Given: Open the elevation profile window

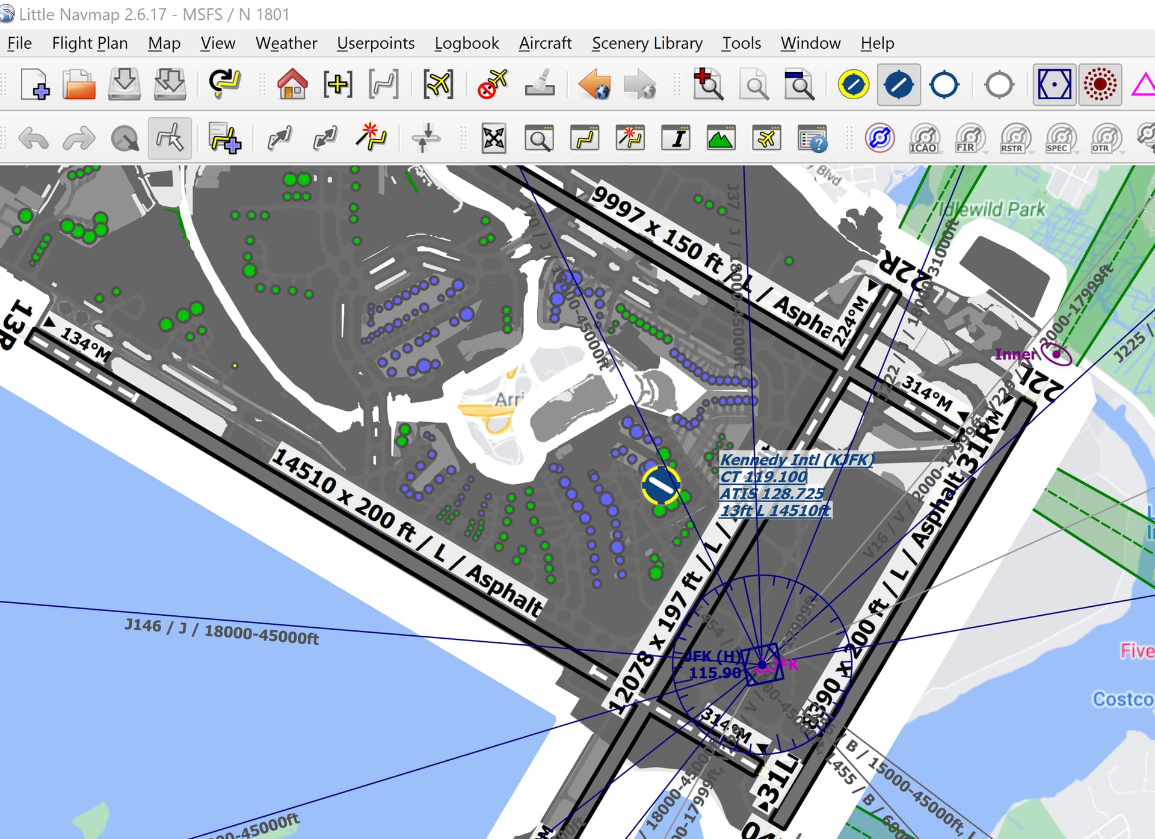Looking at the screenshot, I should [x=720, y=138].
